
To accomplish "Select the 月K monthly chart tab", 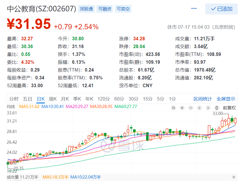I will point(65,99).
